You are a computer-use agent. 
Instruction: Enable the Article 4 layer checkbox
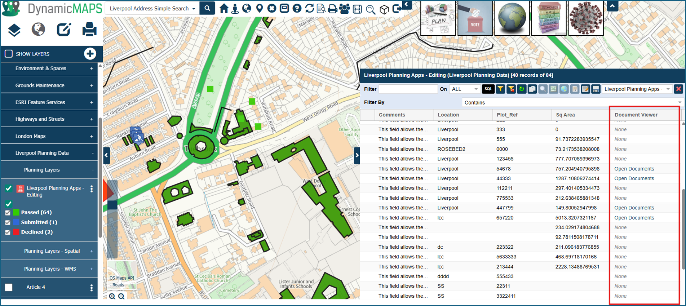tap(9, 287)
